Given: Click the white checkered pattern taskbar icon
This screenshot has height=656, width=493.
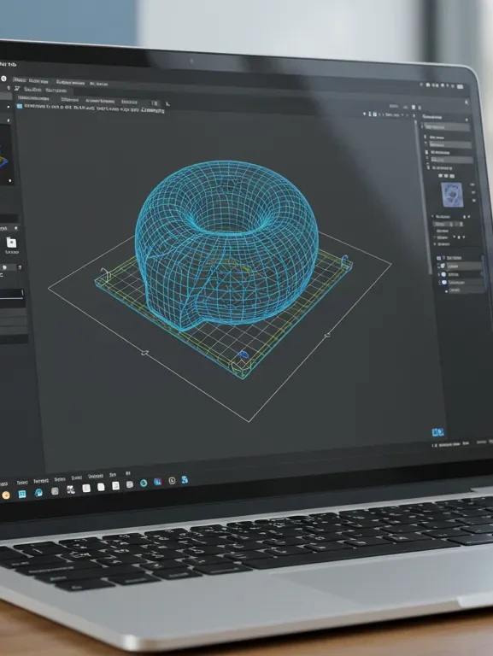Looking at the screenshot, I should [x=71, y=490].
